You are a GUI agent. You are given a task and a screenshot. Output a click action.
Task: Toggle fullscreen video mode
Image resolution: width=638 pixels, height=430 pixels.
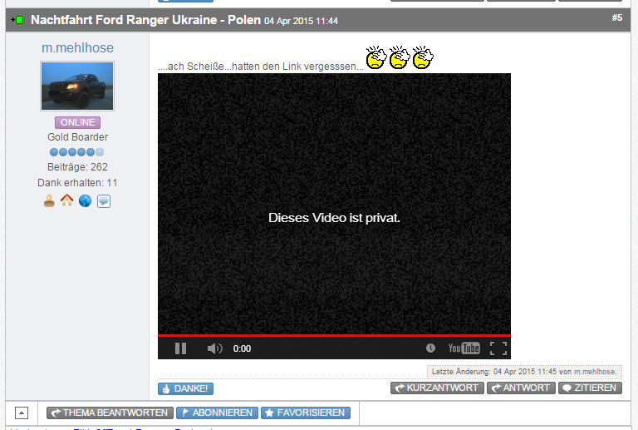coord(498,348)
